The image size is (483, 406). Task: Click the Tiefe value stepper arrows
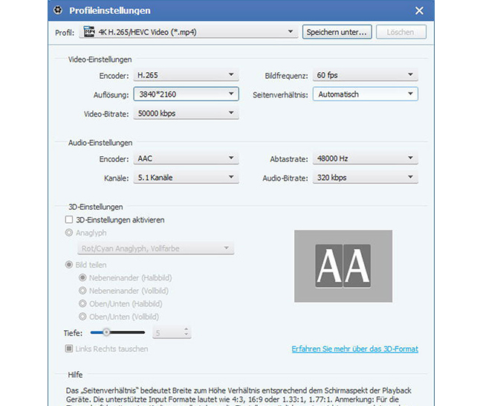pos(186,332)
